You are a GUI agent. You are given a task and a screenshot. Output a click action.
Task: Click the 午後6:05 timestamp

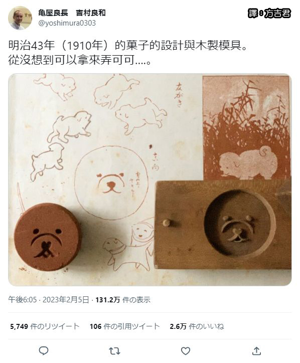pos(23,299)
